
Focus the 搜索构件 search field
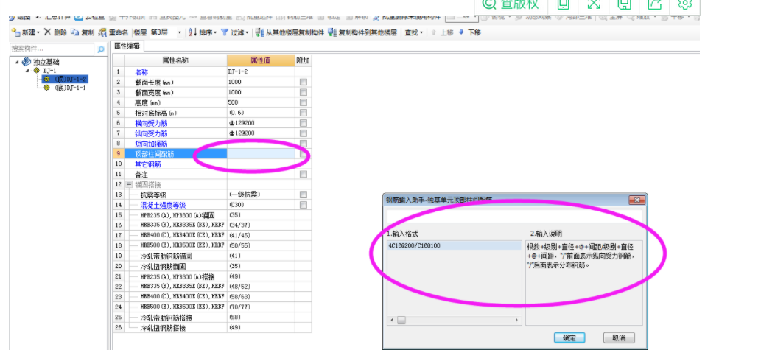tap(52, 49)
